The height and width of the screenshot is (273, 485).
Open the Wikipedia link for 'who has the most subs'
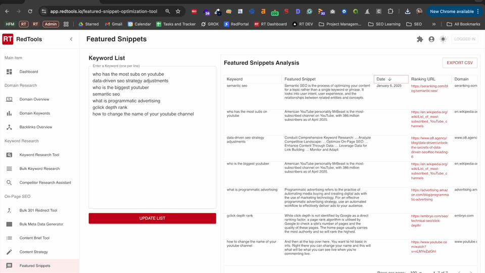click(x=429, y=119)
